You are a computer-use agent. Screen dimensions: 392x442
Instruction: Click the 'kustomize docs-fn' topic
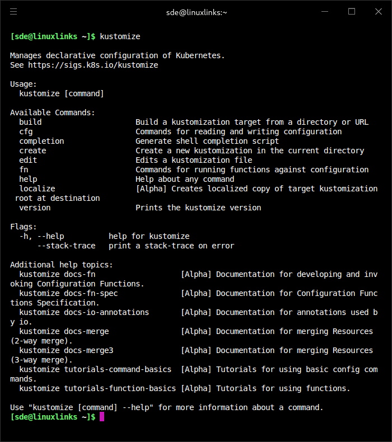coord(57,274)
